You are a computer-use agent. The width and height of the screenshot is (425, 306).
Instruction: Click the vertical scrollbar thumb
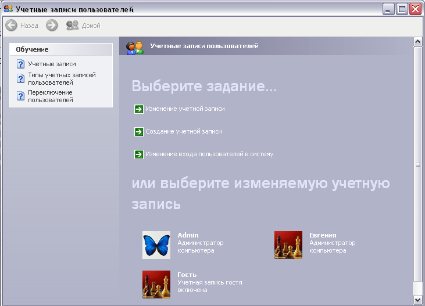[x=417, y=164]
